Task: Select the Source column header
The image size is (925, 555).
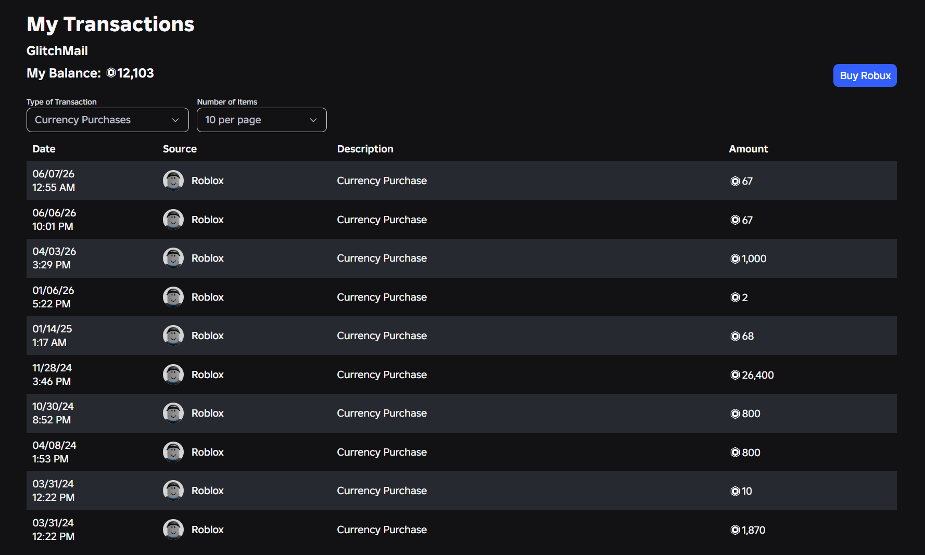Action: point(180,149)
